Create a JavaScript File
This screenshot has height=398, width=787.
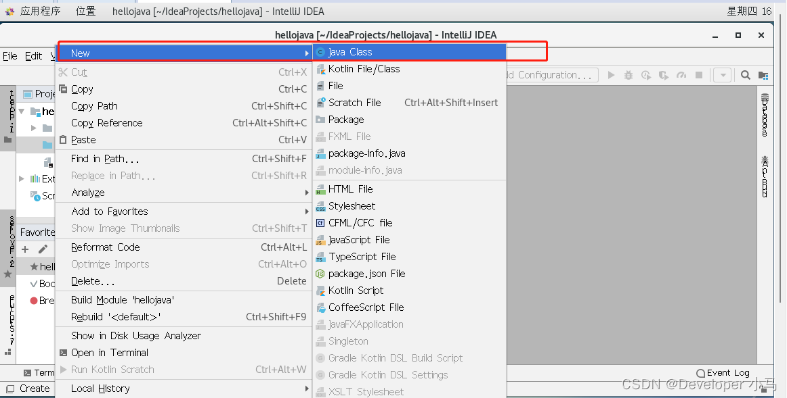(409, 241)
